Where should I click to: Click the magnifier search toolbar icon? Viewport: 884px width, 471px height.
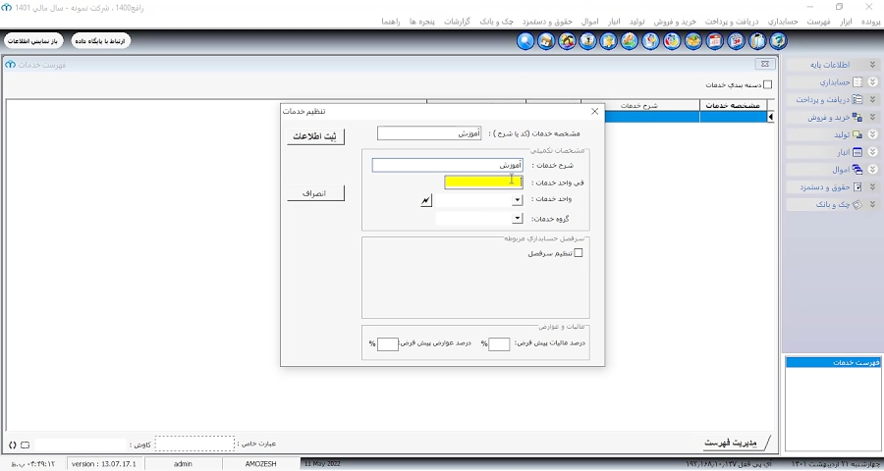pyautogui.click(x=525, y=41)
